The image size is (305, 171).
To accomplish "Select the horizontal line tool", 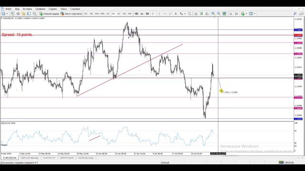I will (165, 14).
